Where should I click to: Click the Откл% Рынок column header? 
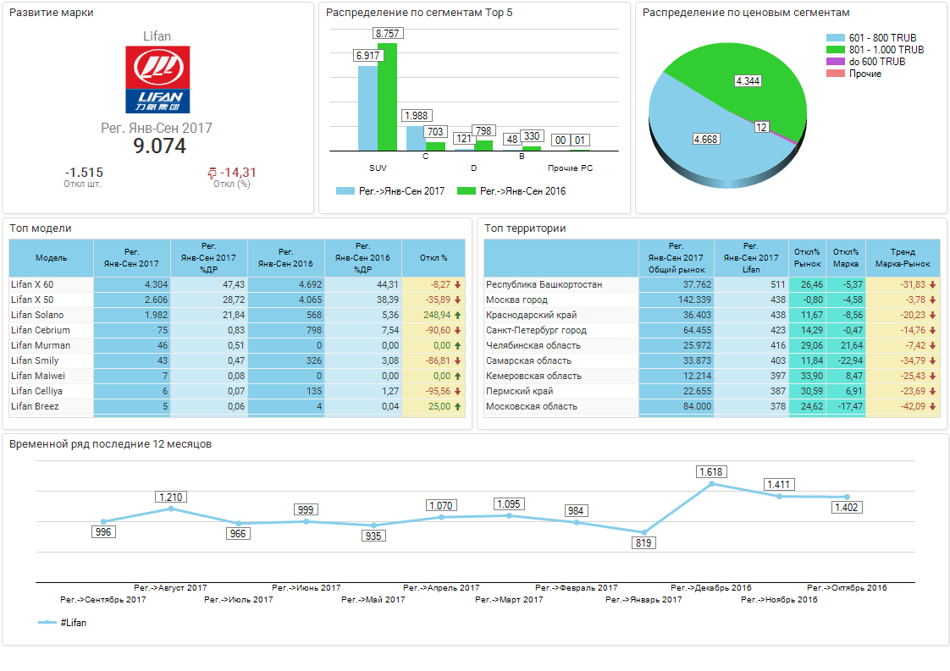click(807, 257)
